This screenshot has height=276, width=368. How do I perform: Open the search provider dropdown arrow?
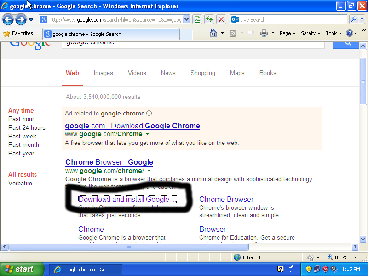tap(362, 19)
